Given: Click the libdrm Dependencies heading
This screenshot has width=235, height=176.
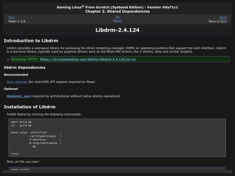Looking at the screenshot, I should pos(24,67).
